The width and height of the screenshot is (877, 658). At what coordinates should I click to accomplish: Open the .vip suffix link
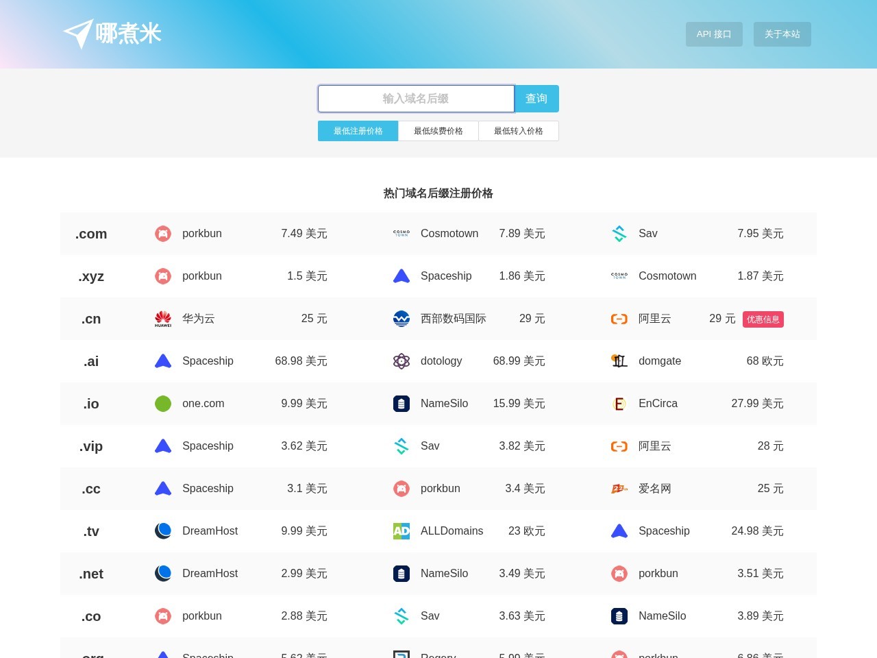tap(91, 446)
